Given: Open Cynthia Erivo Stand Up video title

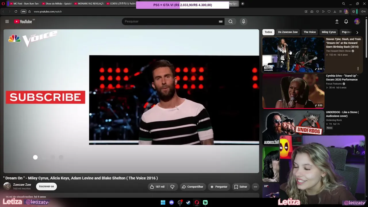Looking at the screenshot, I should click(342, 78).
